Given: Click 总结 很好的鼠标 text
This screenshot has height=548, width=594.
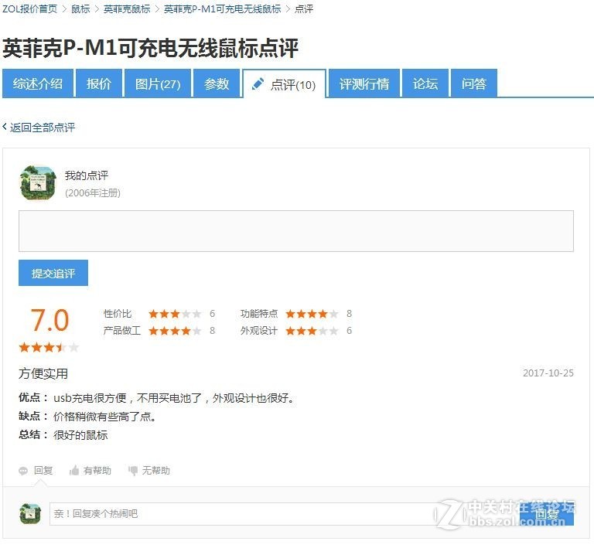Looking at the screenshot, I should click(63, 435).
